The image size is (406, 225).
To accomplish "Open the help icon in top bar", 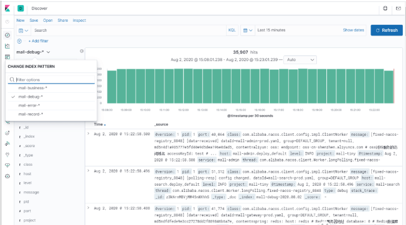I will (385, 8).
